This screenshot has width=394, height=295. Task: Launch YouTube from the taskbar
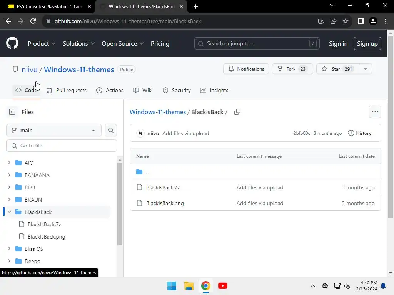pos(223,286)
